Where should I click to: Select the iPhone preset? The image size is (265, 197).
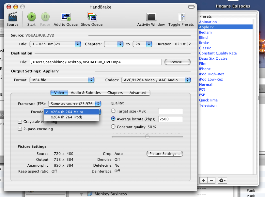[226, 69]
